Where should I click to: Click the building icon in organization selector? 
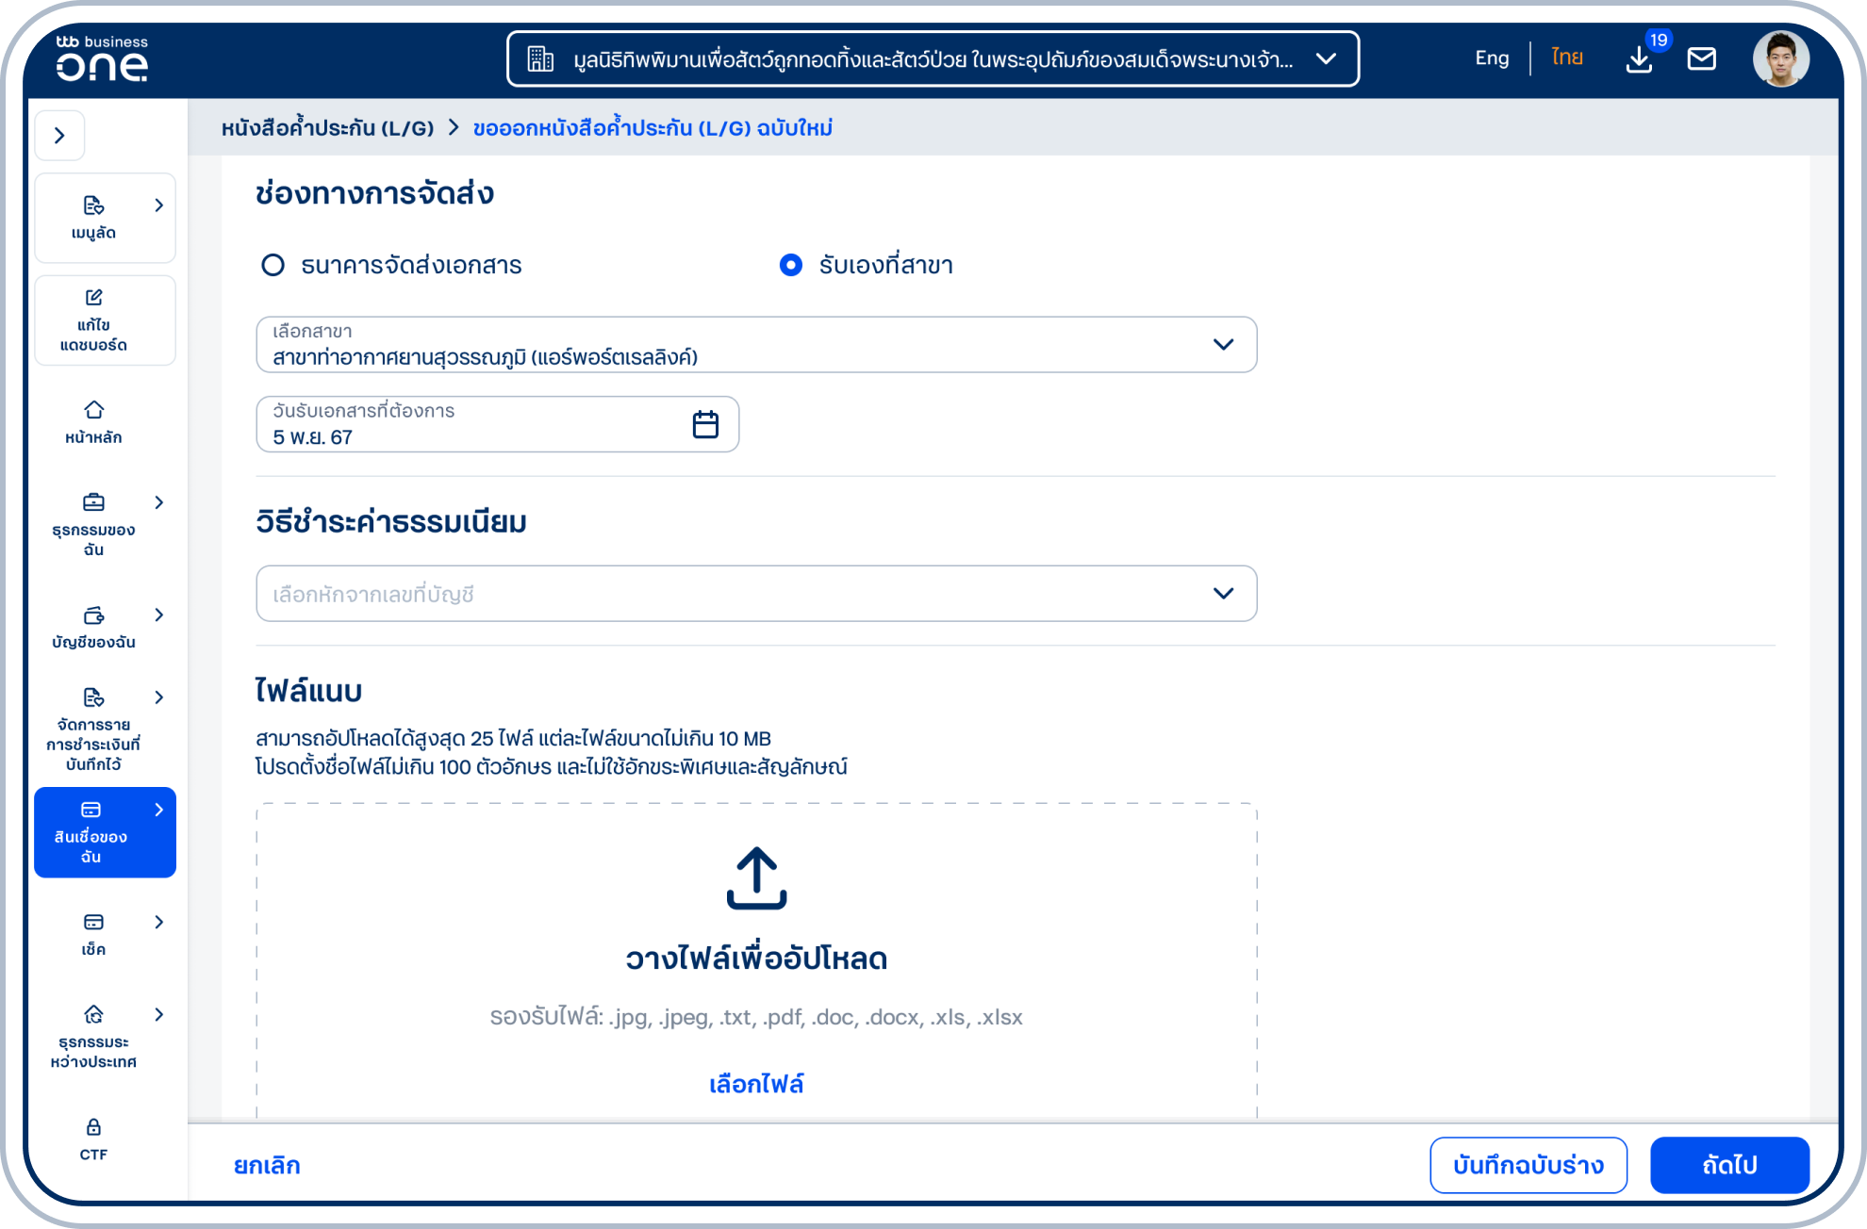pyautogui.click(x=540, y=59)
